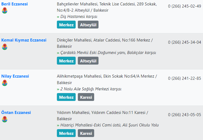Choose Merkez tag under Nilay Eczanesi
203x140 pixels.
coord(66,97)
